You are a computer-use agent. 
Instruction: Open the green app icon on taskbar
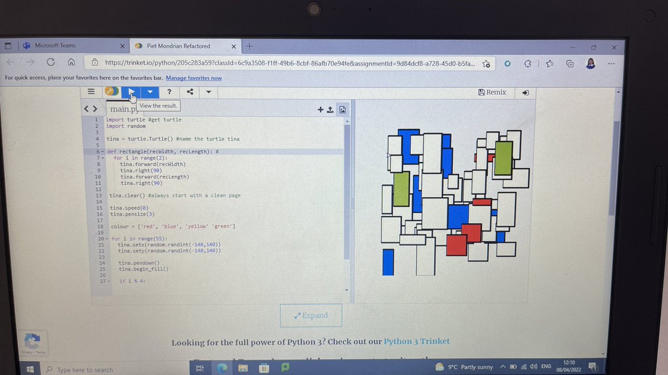click(285, 367)
